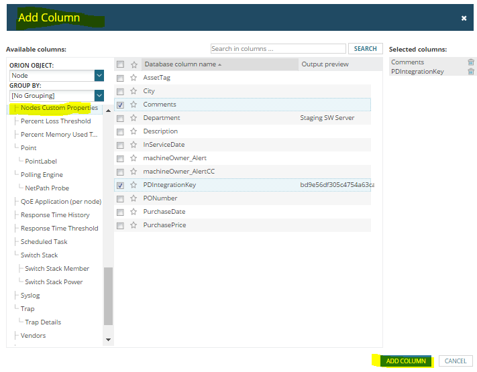Star the PDIntegrationKey column

pos(134,185)
